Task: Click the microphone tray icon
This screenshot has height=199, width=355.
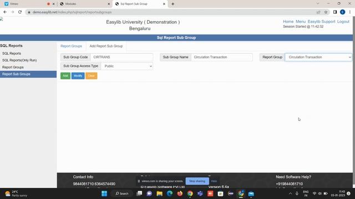Action: [x=297, y=193]
